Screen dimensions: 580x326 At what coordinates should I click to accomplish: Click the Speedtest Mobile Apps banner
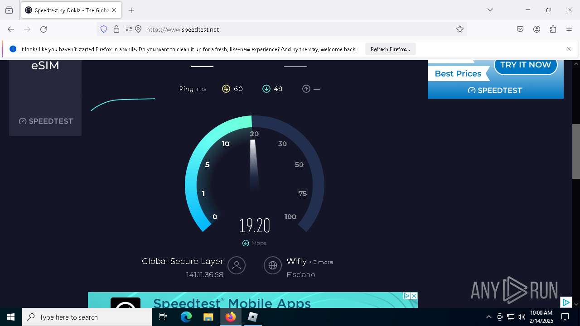coord(253,300)
